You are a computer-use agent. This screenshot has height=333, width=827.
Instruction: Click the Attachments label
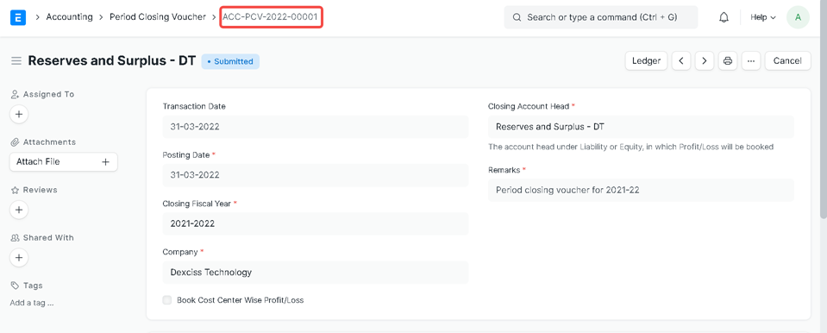(x=49, y=142)
